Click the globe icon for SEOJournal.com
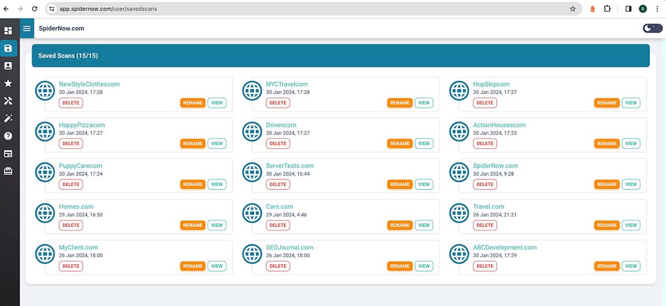Viewport: 666px width, 306px height. [x=252, y=254]
